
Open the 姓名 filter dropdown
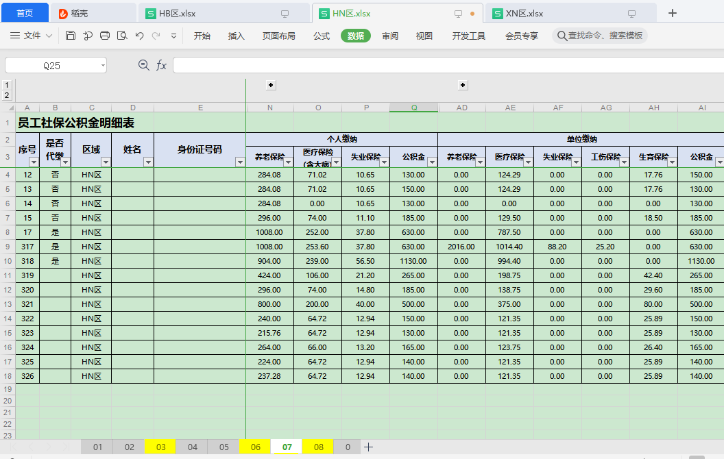[148, 162]
